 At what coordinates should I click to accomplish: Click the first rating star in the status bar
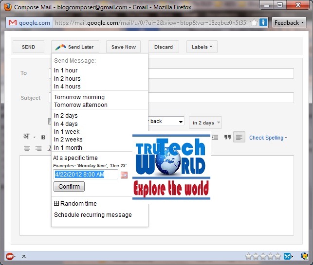coord(249,256)
